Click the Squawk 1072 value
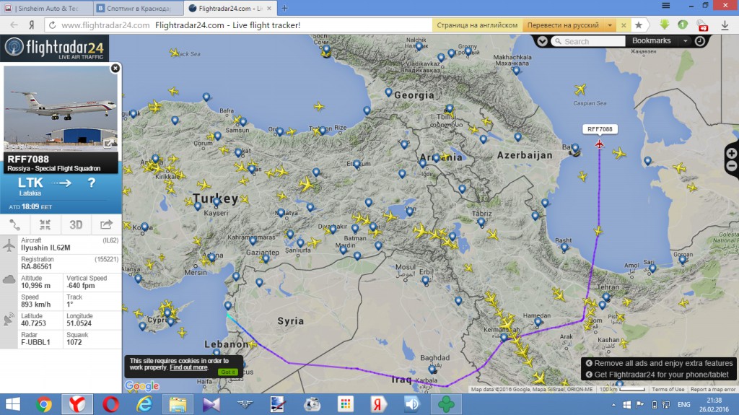This screenshot has height=415, width=739. click(74, 342)
